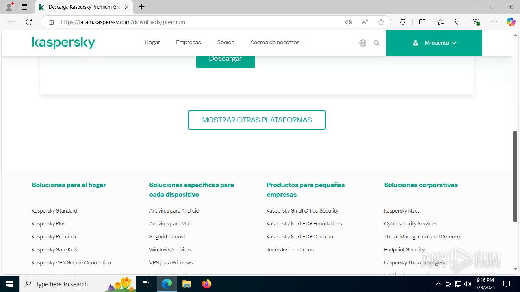
Task: Open the VPN para Windows link
Action: tap(171, 263)
